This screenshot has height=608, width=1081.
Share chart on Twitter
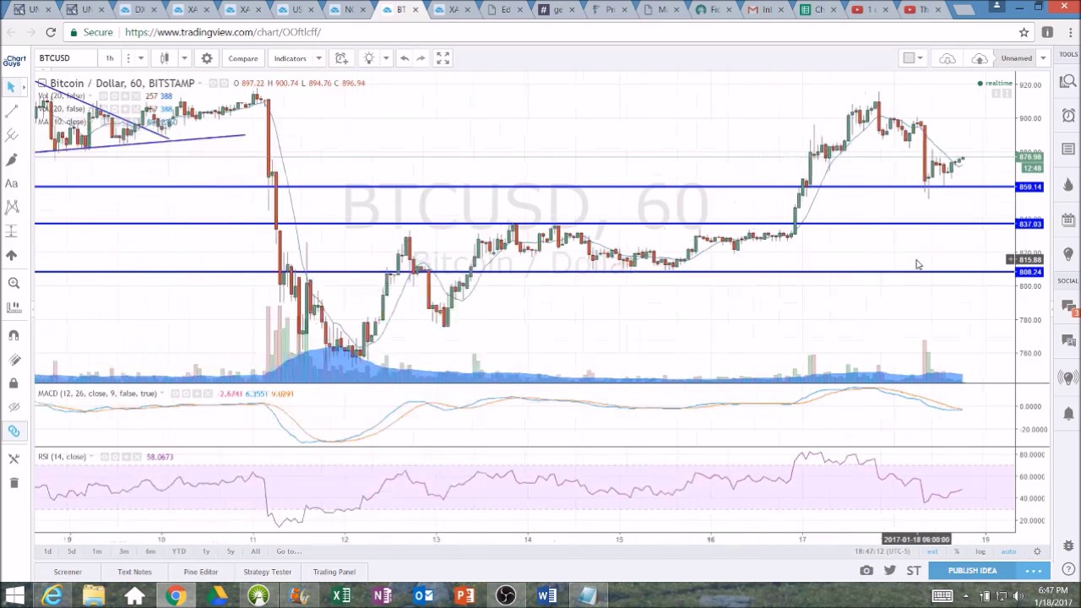(890, 571)
